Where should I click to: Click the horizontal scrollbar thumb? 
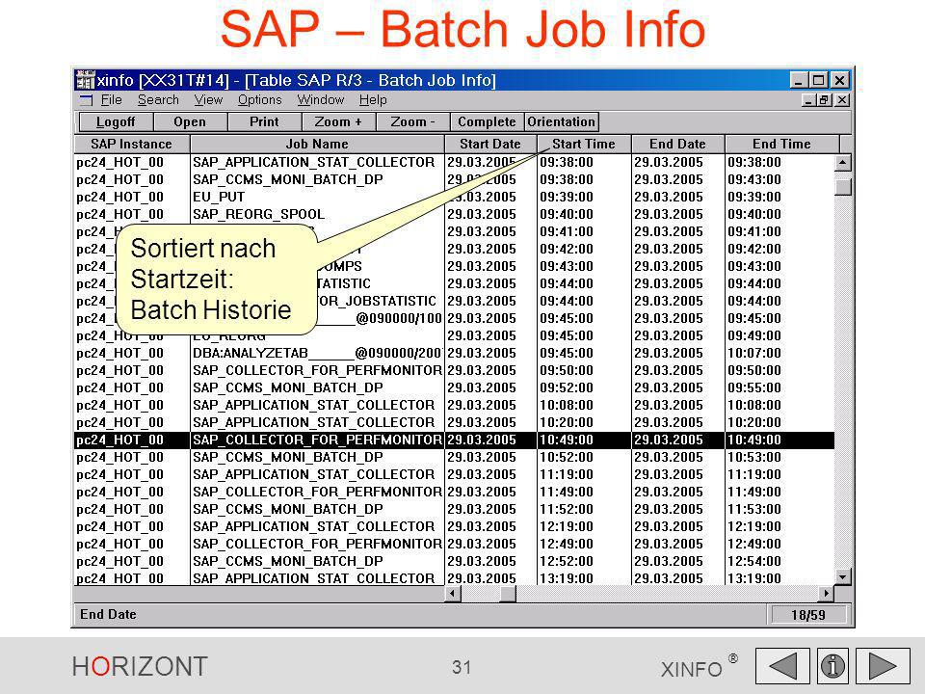(508, 593)
